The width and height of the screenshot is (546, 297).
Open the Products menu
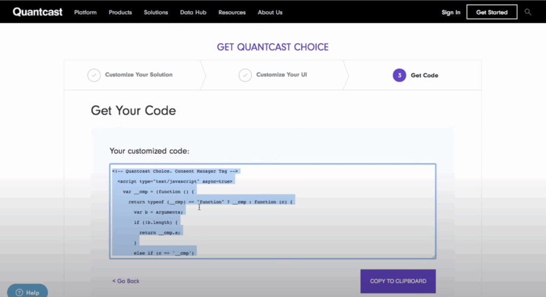pos(120,12)
